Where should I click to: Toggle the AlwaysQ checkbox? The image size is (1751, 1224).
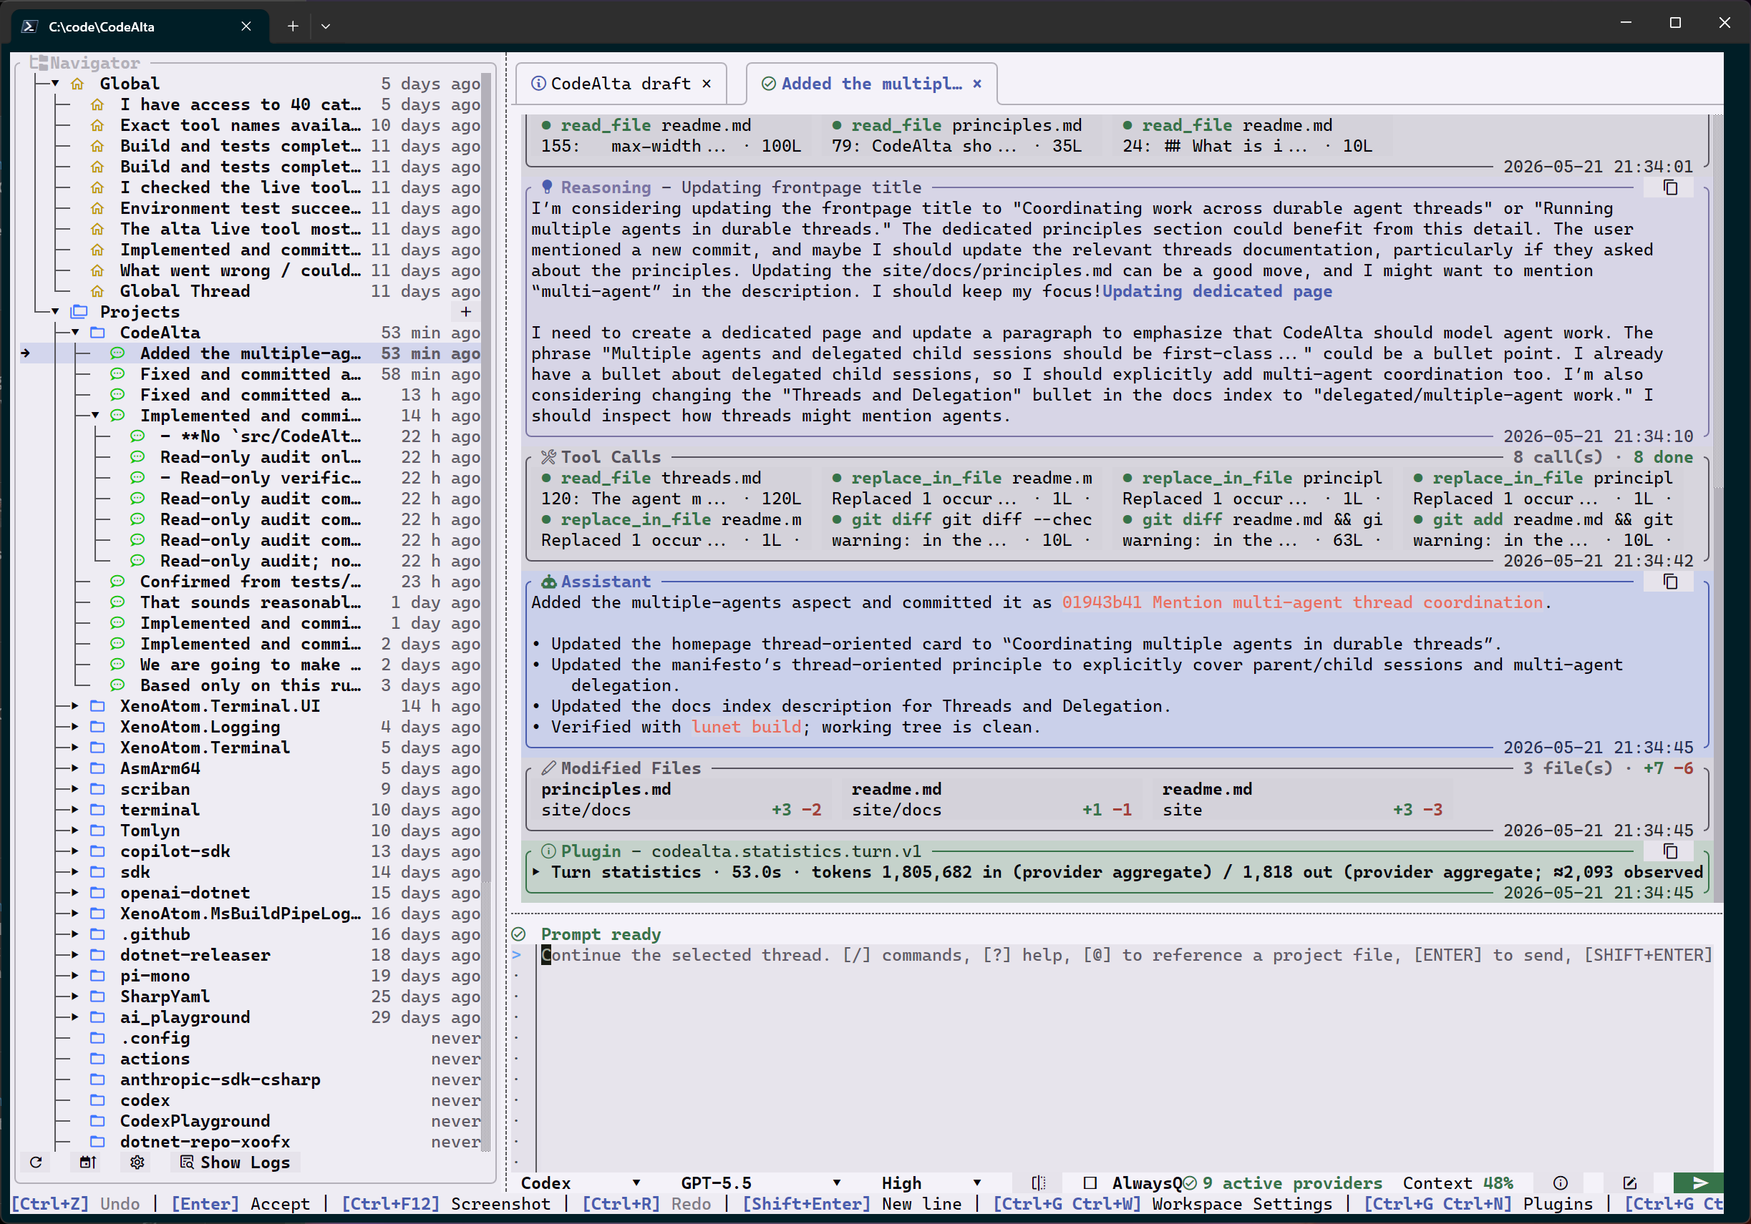click(1090, 1183)
